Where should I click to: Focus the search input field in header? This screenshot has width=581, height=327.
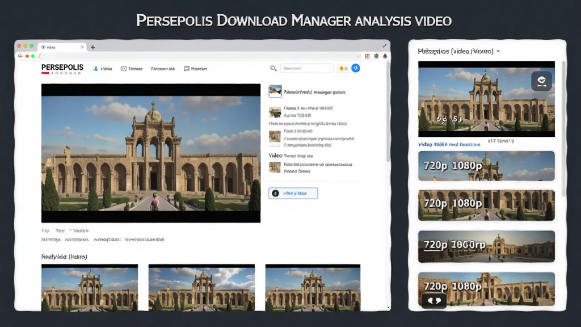pos(307,68)
